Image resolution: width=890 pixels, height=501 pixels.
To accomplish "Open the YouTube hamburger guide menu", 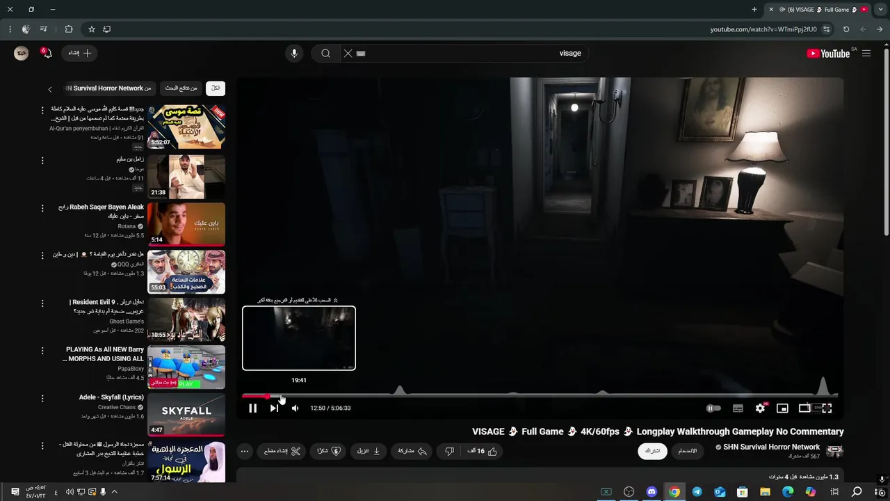I will (x=866, y=54).
